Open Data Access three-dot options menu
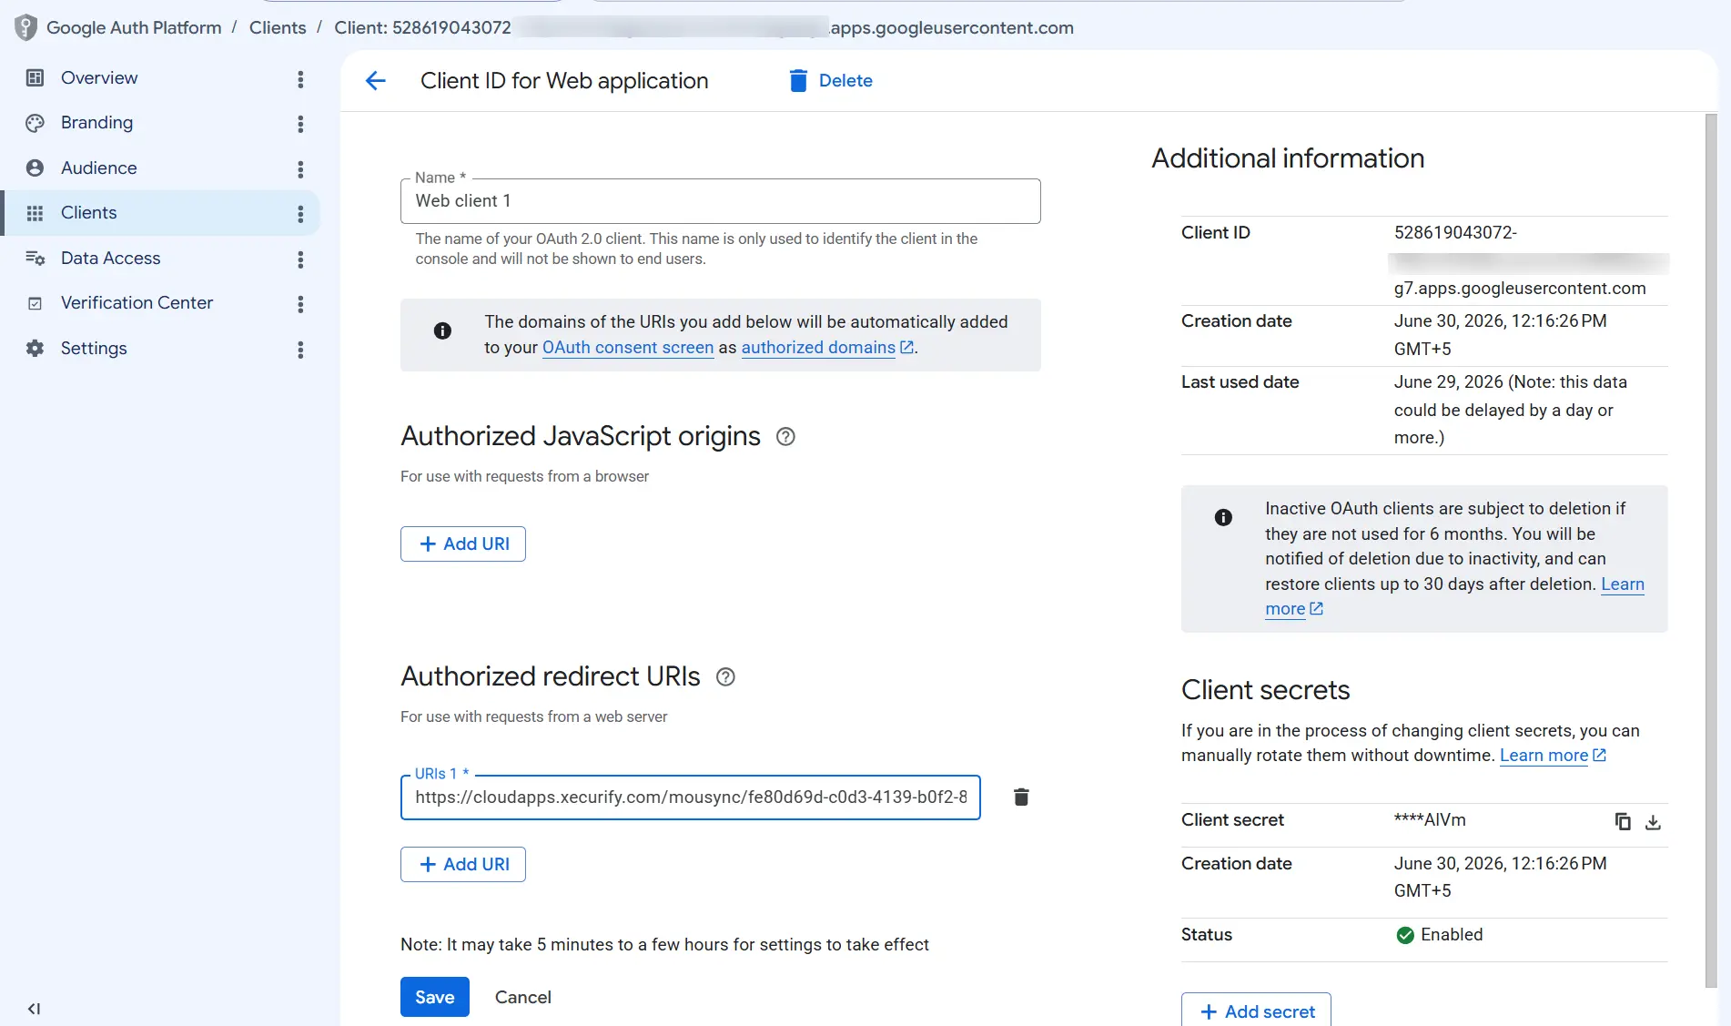 point(300,259)
